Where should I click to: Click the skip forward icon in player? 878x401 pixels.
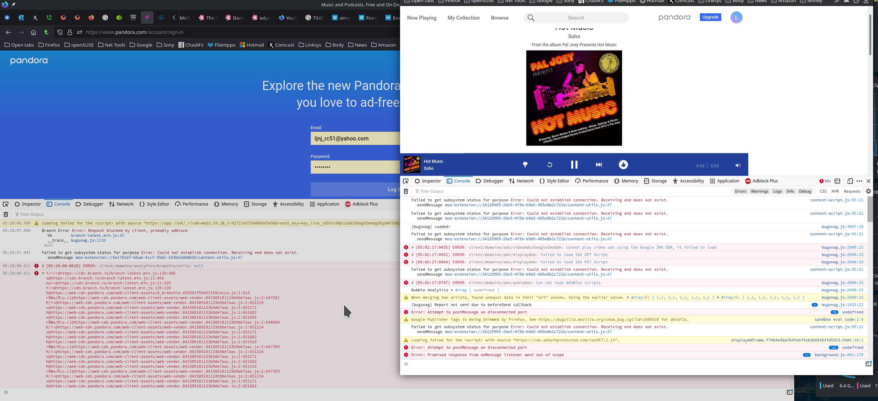[599, 164]
